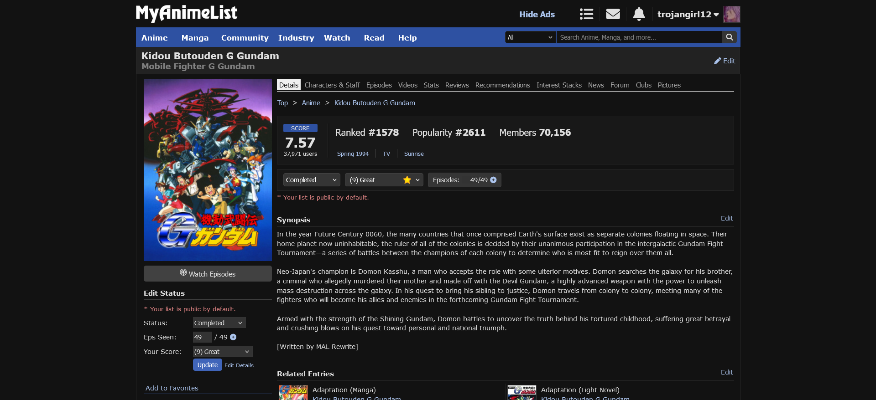Open the Adaptation (Manga) thumbnail
This screenshot has width=876, height=400.
point(293,392)
